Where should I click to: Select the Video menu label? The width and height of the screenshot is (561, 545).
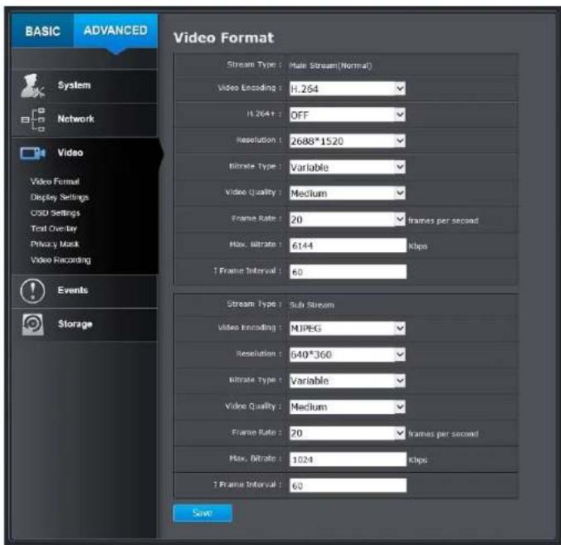pyautogui.click(x=71, y=153)
